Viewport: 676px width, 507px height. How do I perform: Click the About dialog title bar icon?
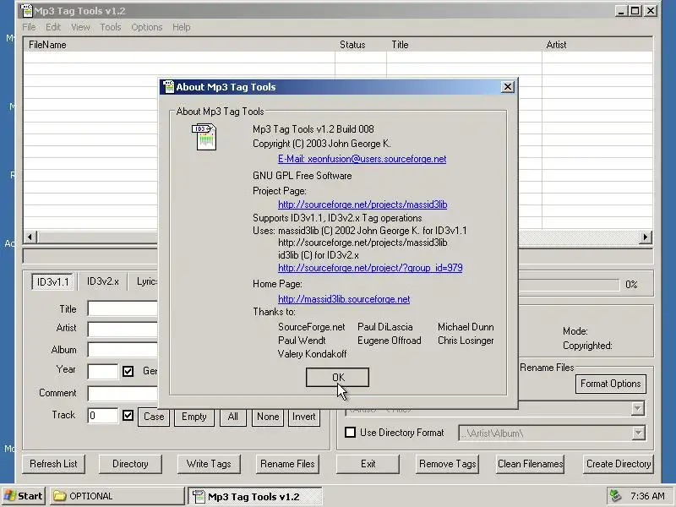[x=168, y=87]
